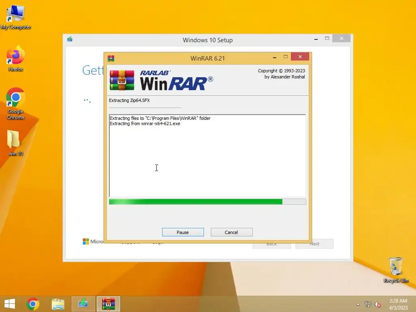Image resolution: width=416 pixels, height=312 pixels.
Task: Open My Computer desktop shortcut
Action: (16, 17)
